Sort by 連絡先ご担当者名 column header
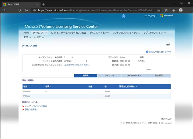 pyautogui.click(x=128, y=87)
